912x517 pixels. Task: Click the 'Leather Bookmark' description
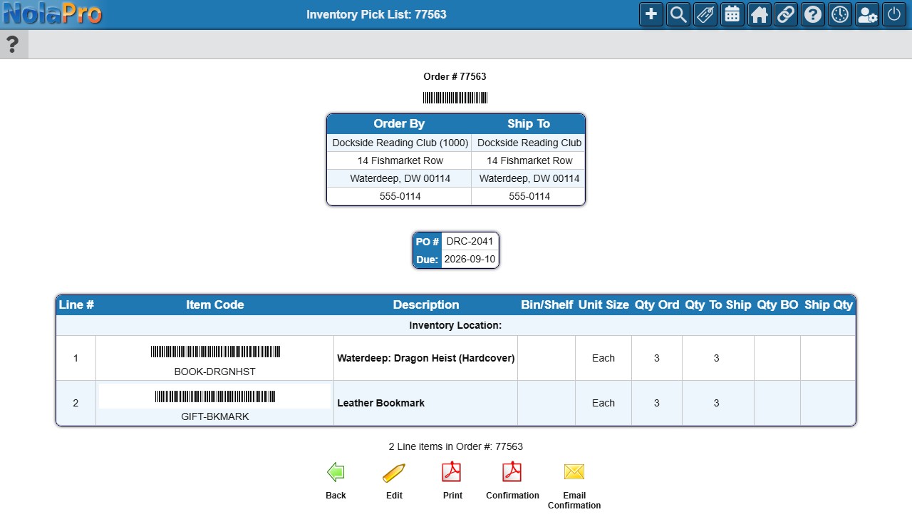(x=380, y=403)
